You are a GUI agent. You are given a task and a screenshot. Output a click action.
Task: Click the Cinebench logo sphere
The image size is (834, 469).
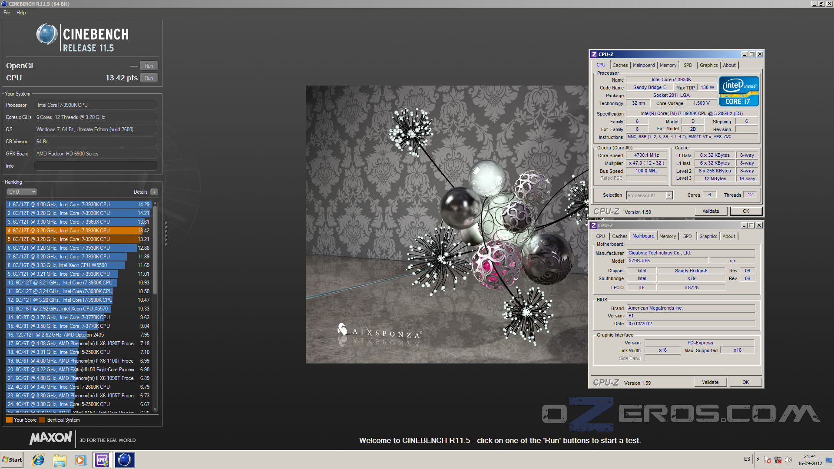pos(46,34)
